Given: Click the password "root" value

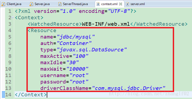Looking at the screenshot, I should pyautogui.click(x=79, y=82).
